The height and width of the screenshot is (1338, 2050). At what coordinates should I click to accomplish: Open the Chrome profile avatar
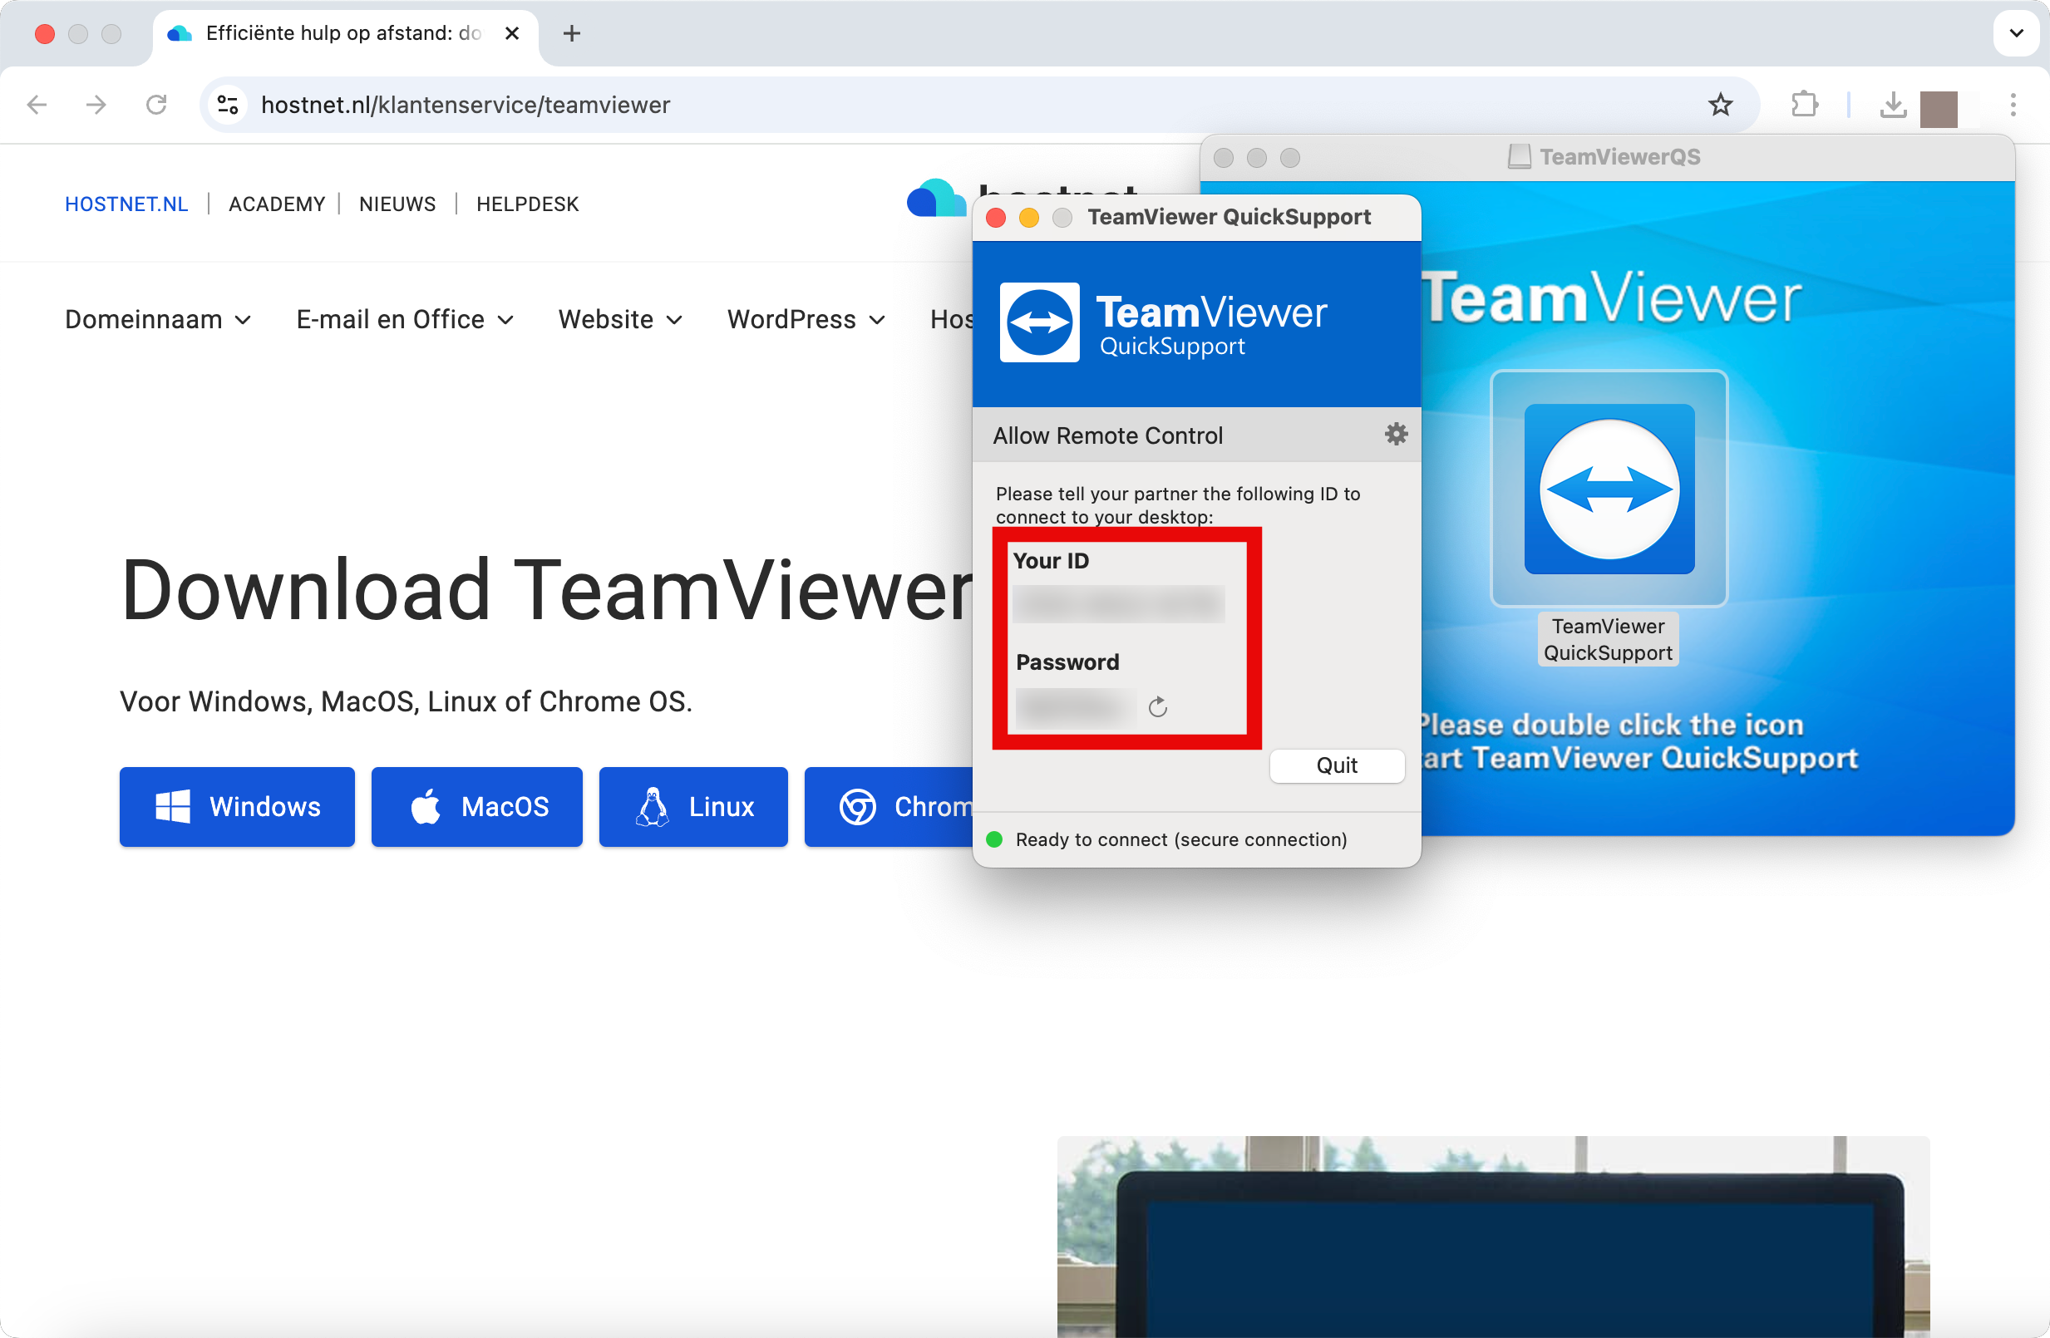click(x=1939, y=109)
